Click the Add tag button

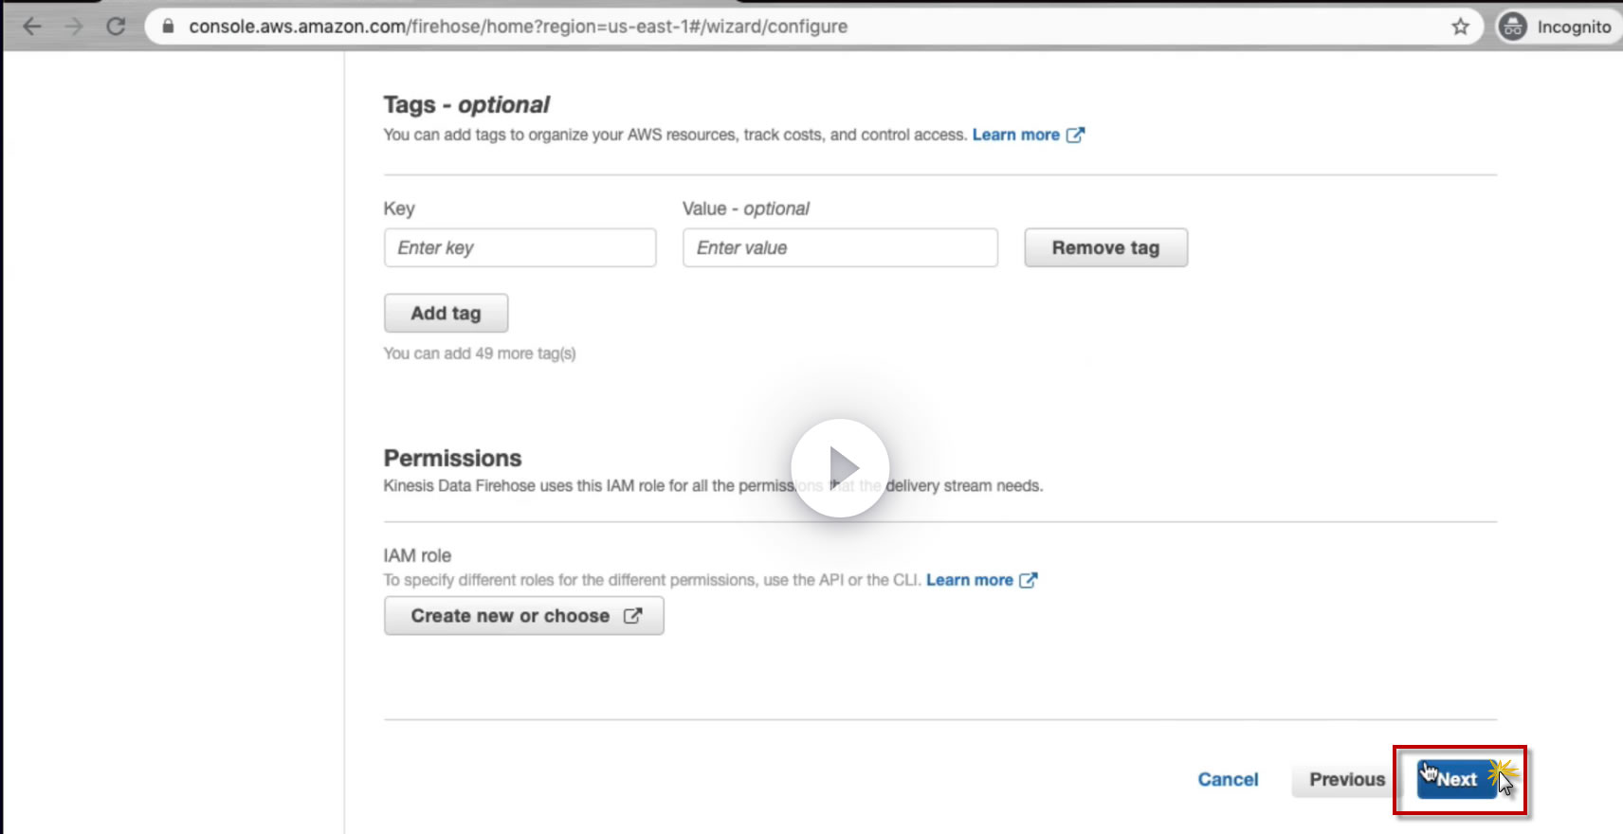446,313
